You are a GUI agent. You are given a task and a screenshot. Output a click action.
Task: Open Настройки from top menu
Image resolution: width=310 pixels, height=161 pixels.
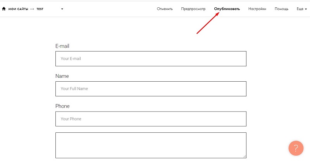257,9
